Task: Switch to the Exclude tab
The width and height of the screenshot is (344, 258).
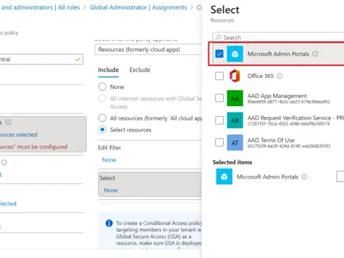Action: (x=140, y=70)
